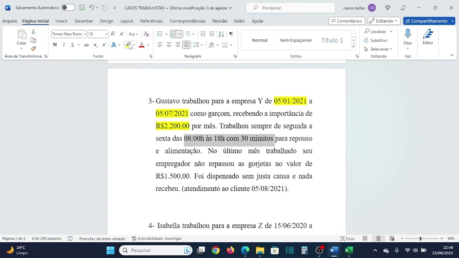Open the font name dropdown
The image size is (459, 258).
point(85,34)
